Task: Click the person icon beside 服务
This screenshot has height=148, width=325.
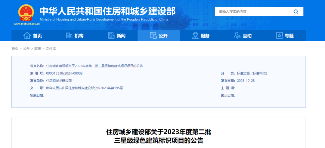Action: click(x=195, y=36)
